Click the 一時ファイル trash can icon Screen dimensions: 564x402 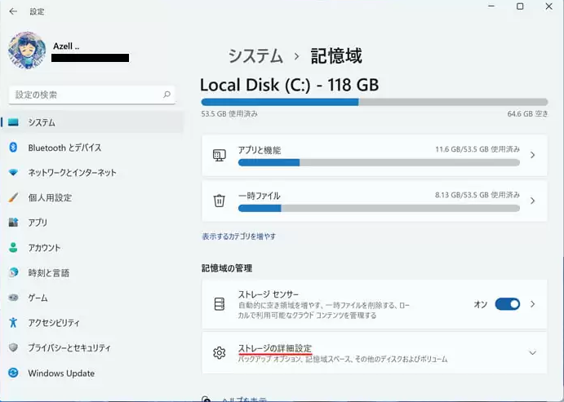point(219,201)
